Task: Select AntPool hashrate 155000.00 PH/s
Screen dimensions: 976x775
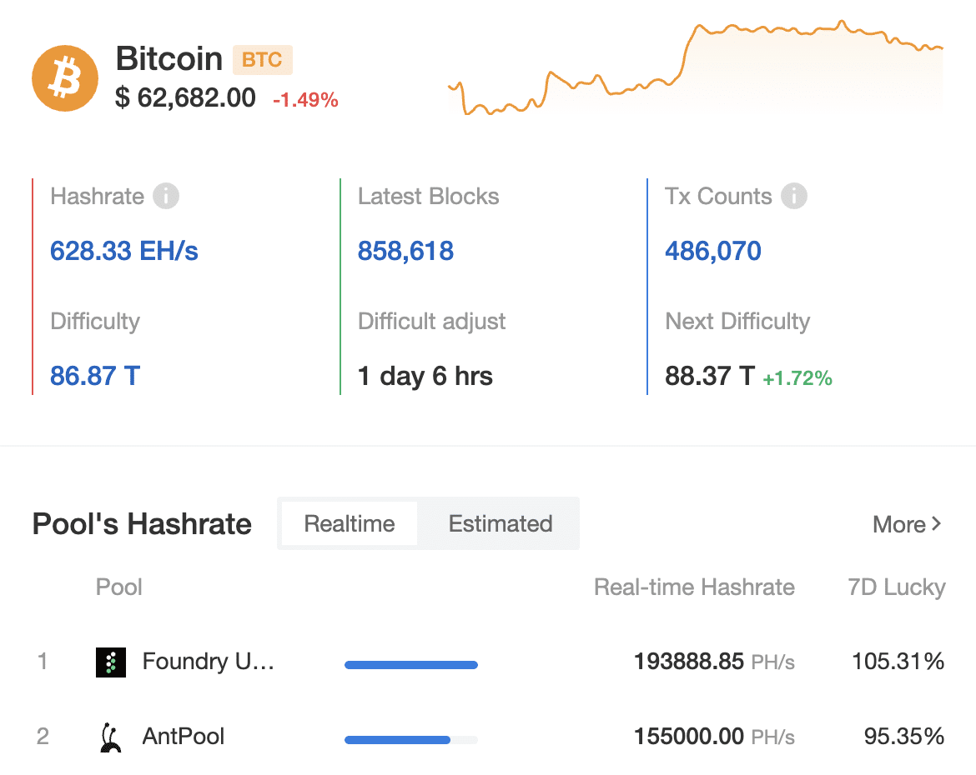Action: 714,737
